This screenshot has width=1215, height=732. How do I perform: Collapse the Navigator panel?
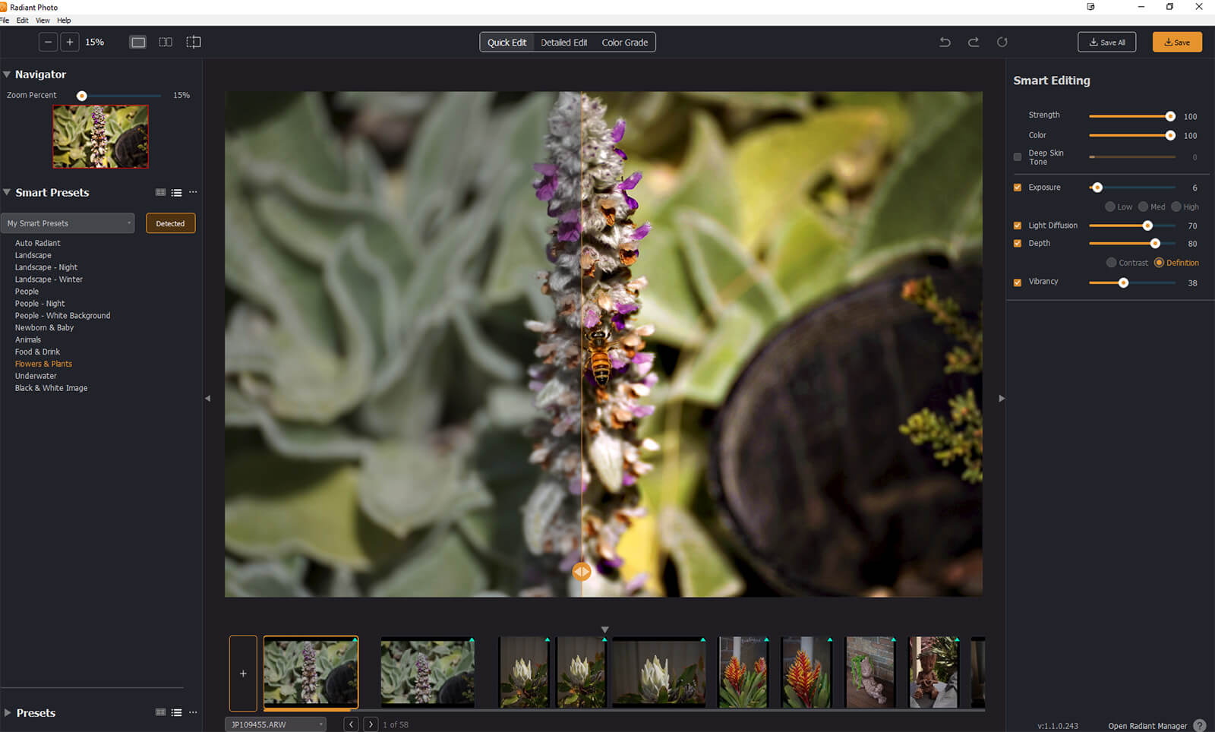[x=7, y=74]
